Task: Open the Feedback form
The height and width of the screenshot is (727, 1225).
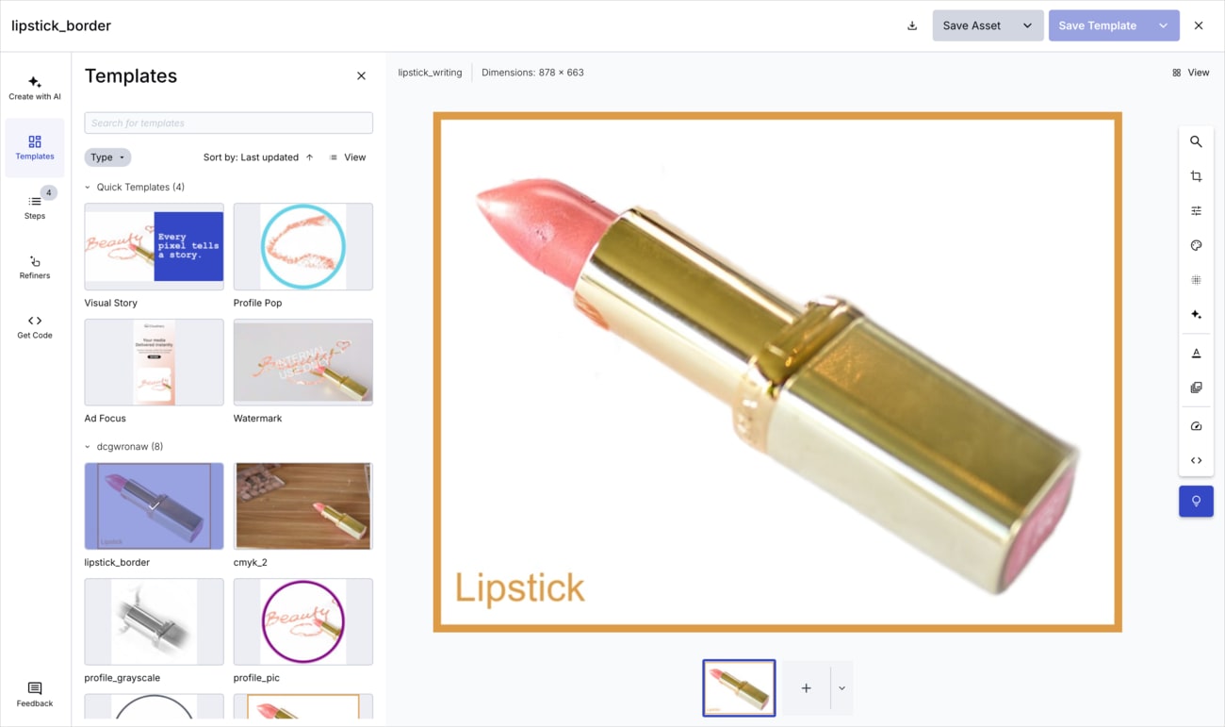Action: (x=35, y=695)
